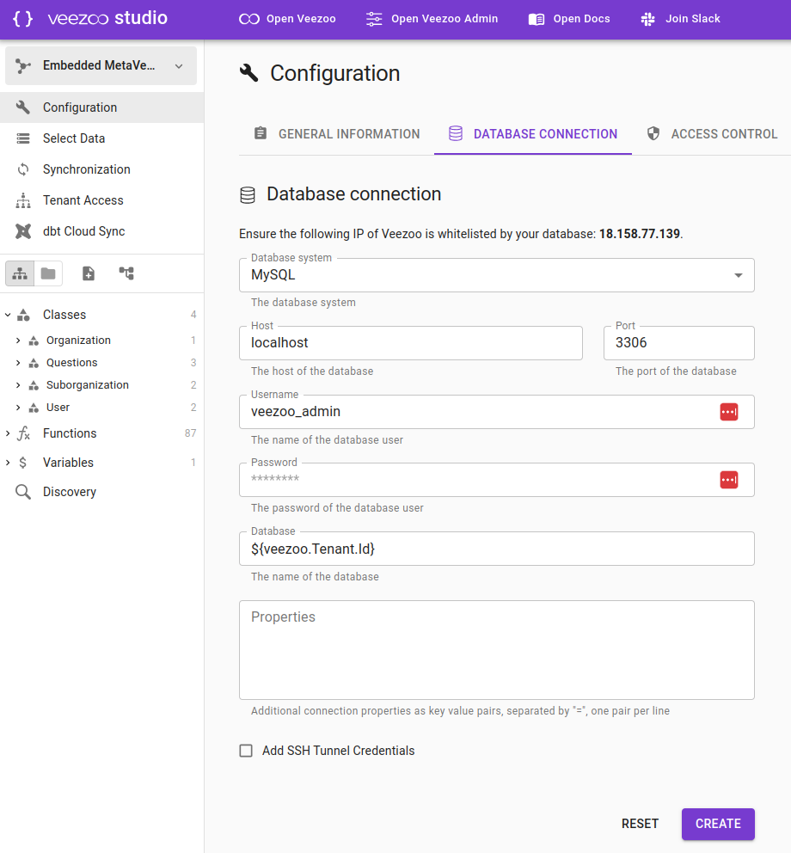Switch to folder view icon
Screen dimensions: 791x853
(48, 273)
